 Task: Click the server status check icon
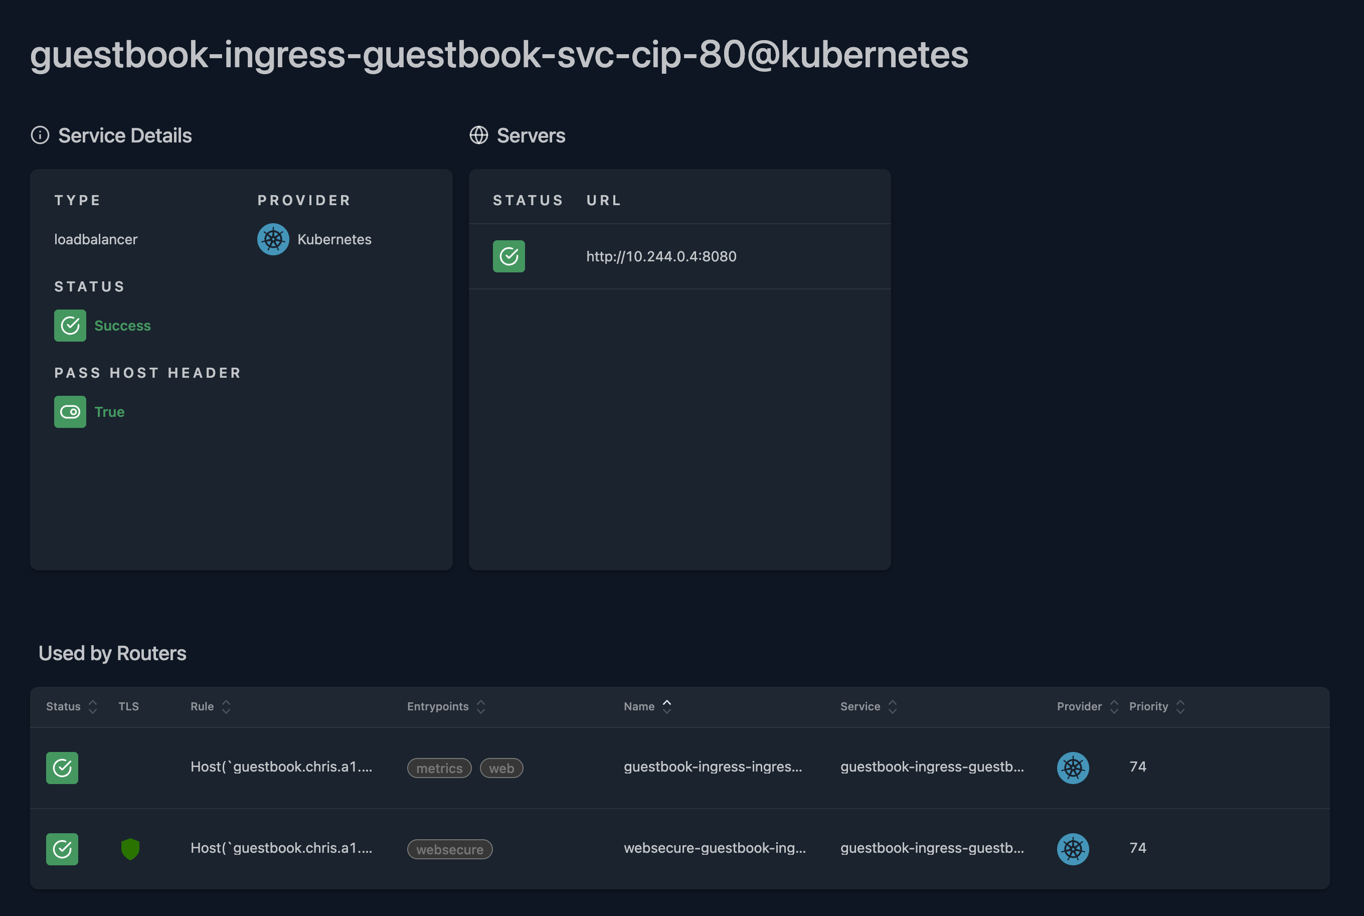click(x=508, y=256)
